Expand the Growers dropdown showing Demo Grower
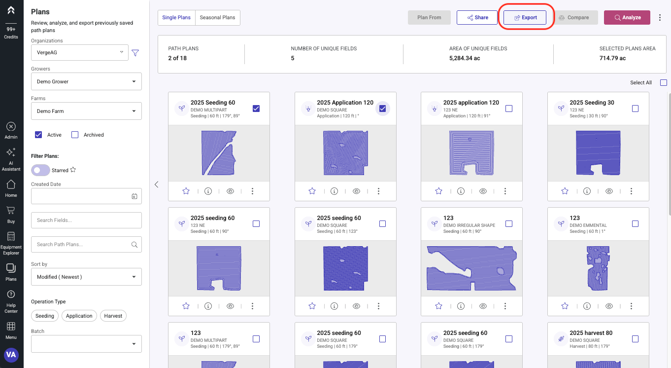The image size is (671, 368). (86, 81)
